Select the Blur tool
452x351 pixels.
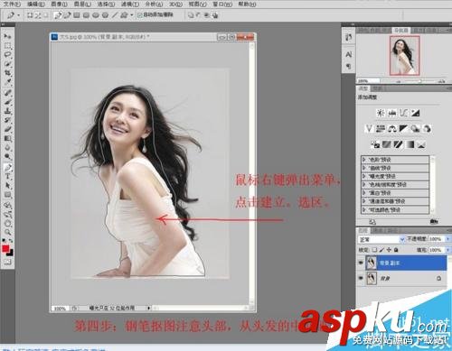(x=7, y=148)
